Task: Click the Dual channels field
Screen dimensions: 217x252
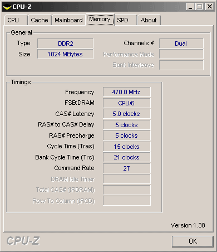Action: pos(181,43)
